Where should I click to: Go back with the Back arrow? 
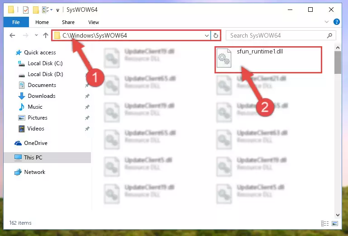(12, 35)
